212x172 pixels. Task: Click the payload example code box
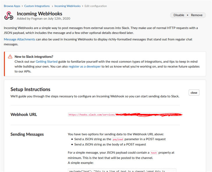click(122, 170)
